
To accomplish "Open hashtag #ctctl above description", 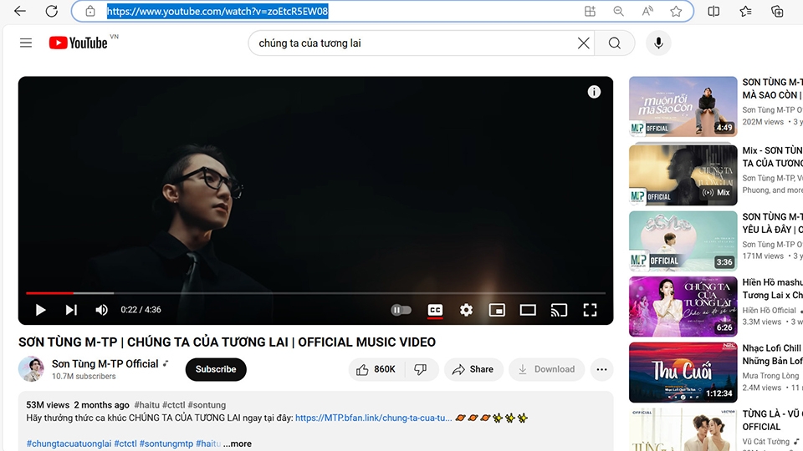I will coord(173,405).
